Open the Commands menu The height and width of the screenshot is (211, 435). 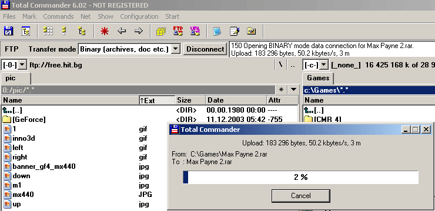click(58, 16)
